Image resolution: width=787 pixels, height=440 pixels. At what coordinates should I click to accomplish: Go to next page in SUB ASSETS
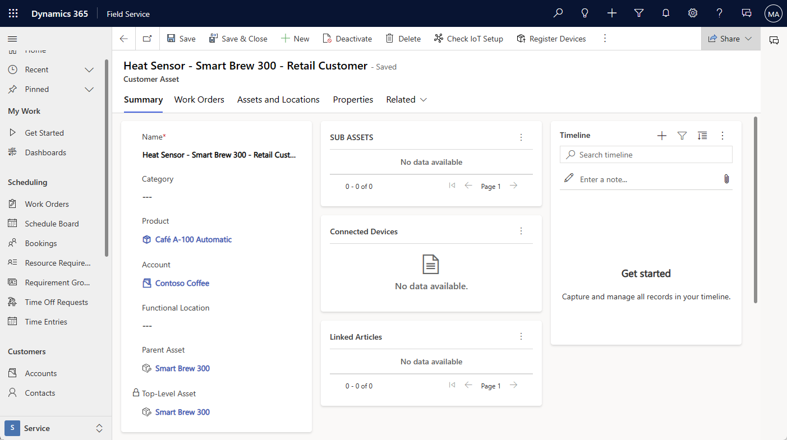point(513,186)
